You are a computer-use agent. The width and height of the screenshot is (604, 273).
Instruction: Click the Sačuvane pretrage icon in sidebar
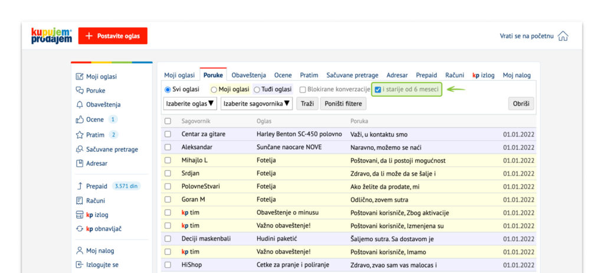tap(80, 149)
